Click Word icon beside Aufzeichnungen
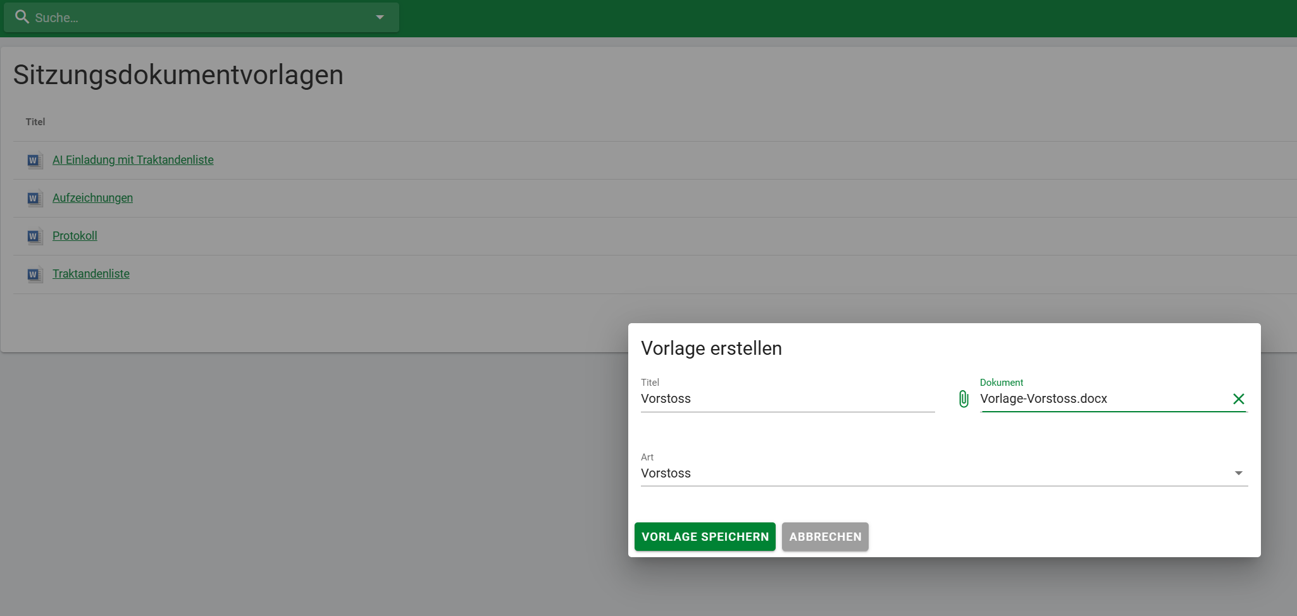1297x616 pixels. tap(34, 199)
